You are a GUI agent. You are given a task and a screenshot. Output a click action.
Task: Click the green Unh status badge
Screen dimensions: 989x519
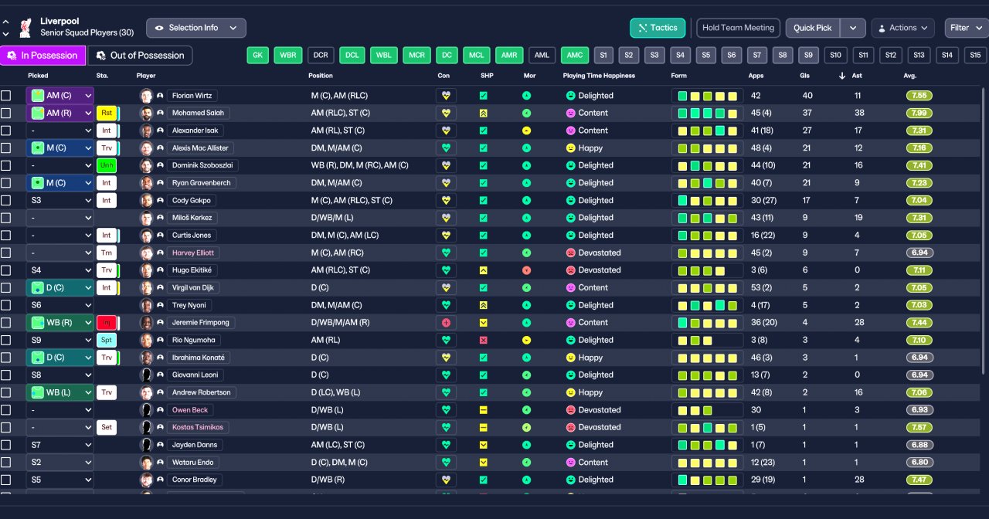tap(107, 165)
